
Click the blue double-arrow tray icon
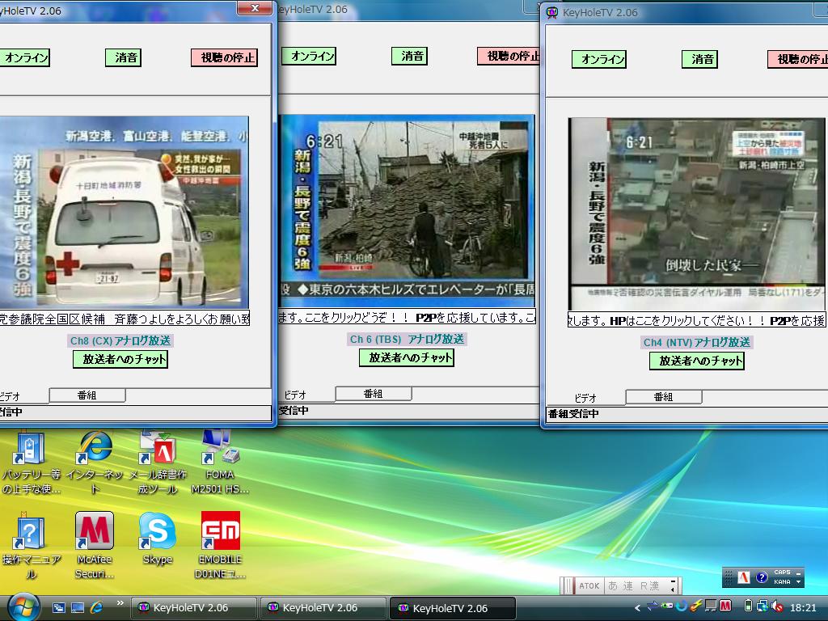pyautogui.click(x=653, y=606)
